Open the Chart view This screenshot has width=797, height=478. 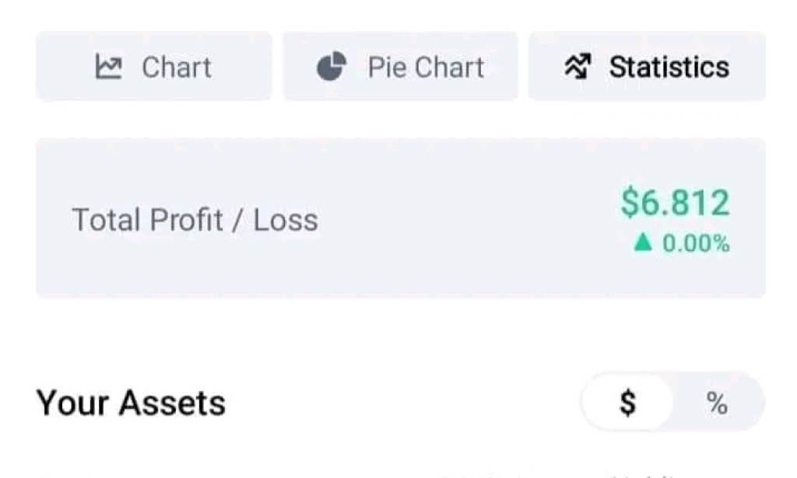153,67
